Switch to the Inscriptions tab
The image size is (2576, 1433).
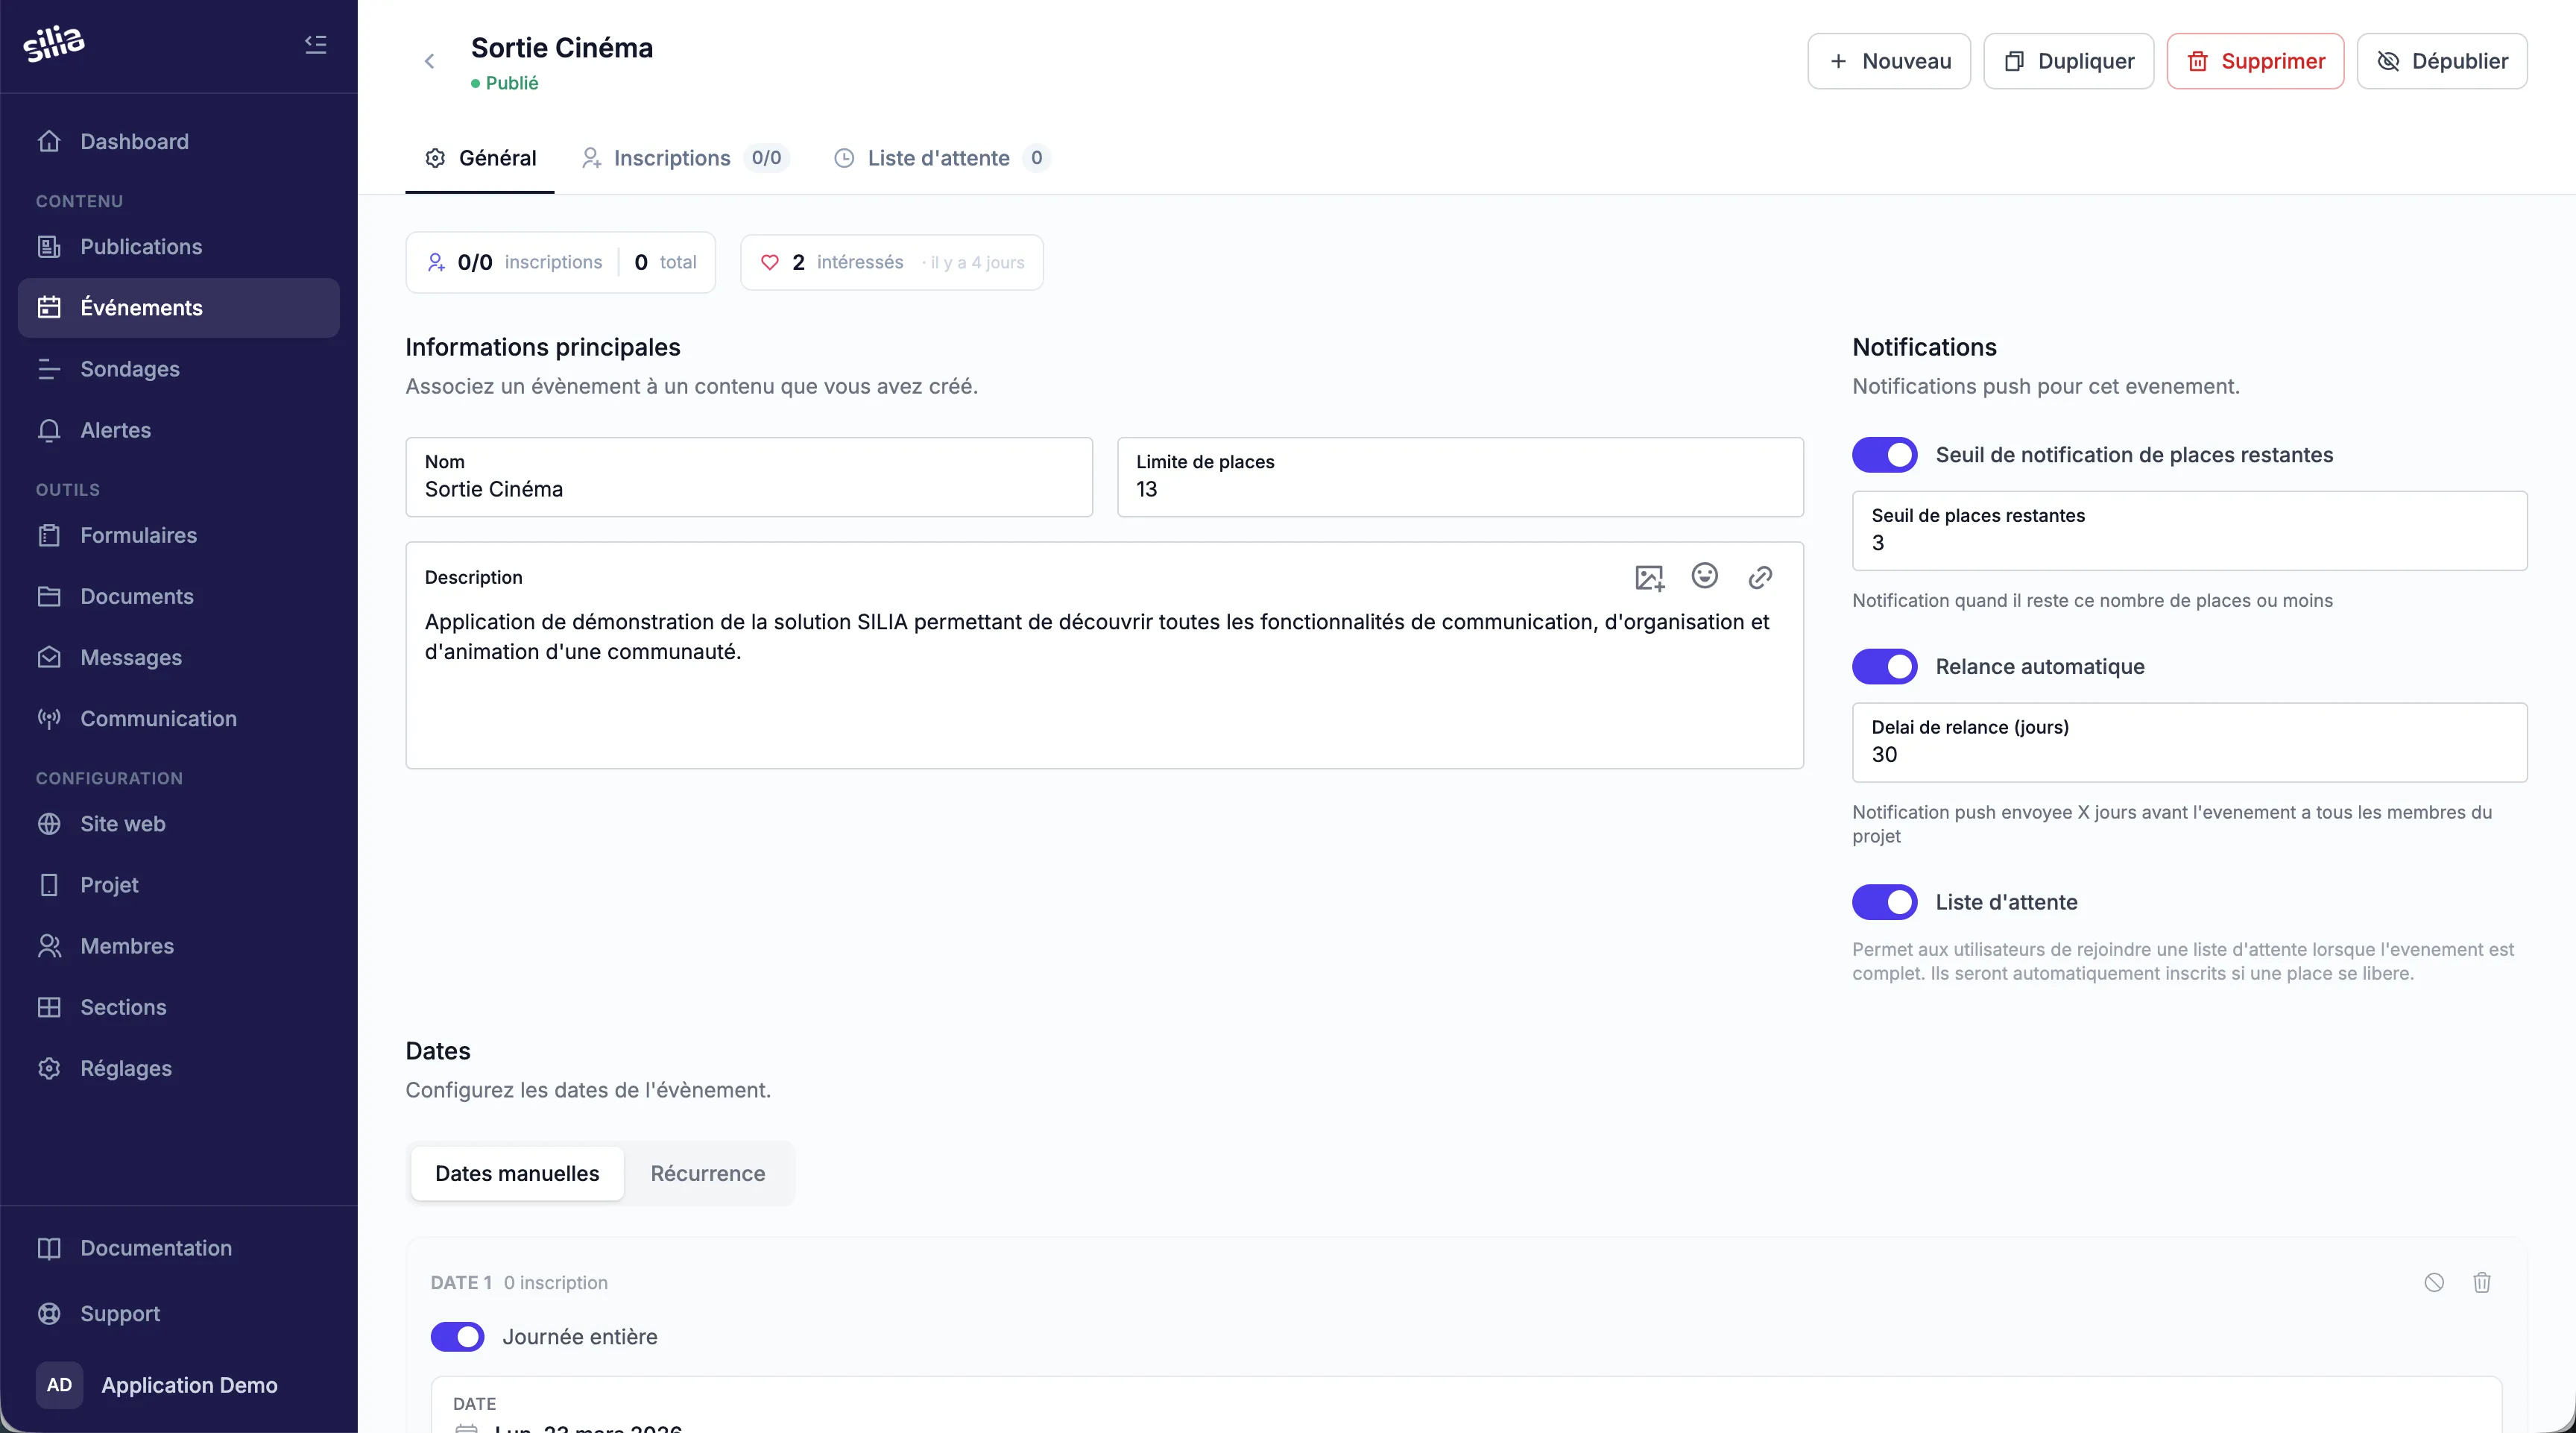coord(671,158)
